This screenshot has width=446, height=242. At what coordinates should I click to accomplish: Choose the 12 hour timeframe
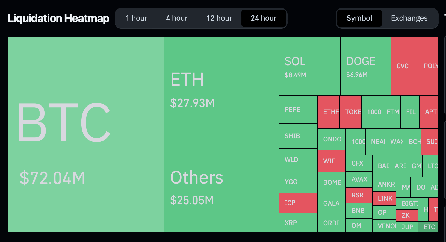coord(219,18)
